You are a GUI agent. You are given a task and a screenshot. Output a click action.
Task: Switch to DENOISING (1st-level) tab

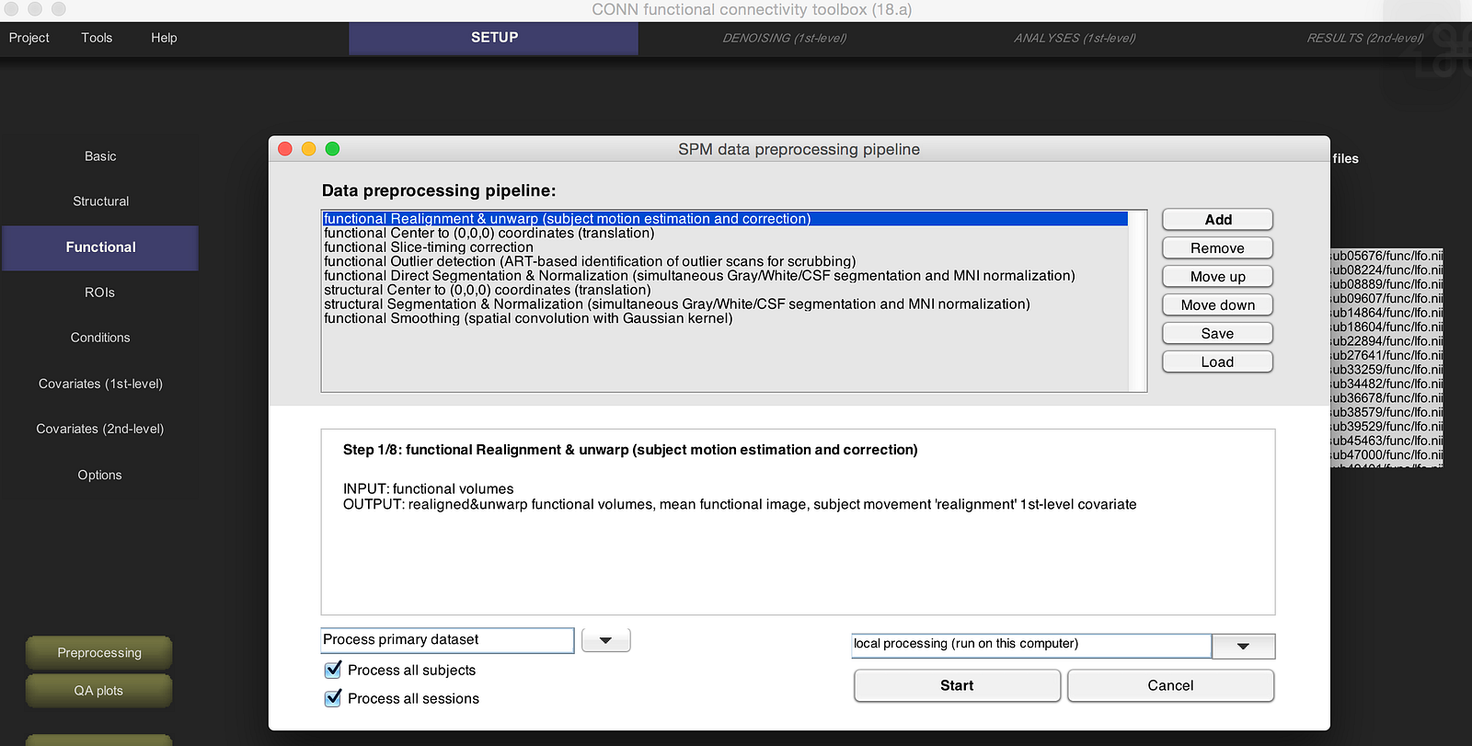[x=784, y=39]
